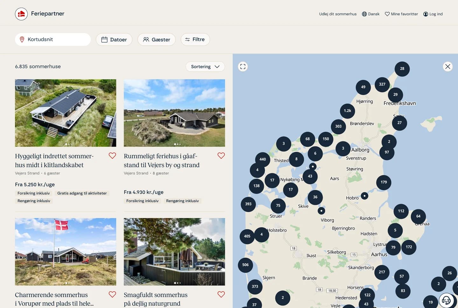The width and height of the screenshot is (458, 308).
Task: Click the 217 map cluster
Action: point(382,272)
